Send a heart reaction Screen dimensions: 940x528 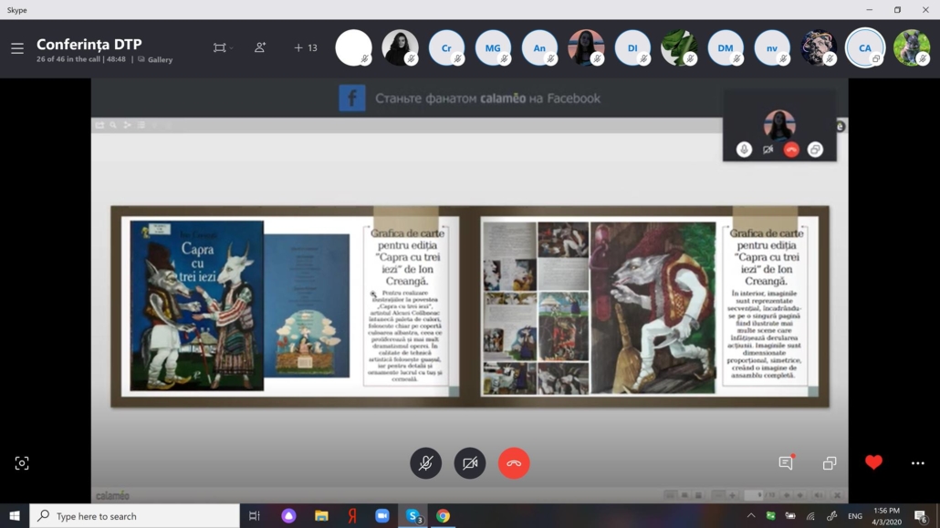[873, 463]
